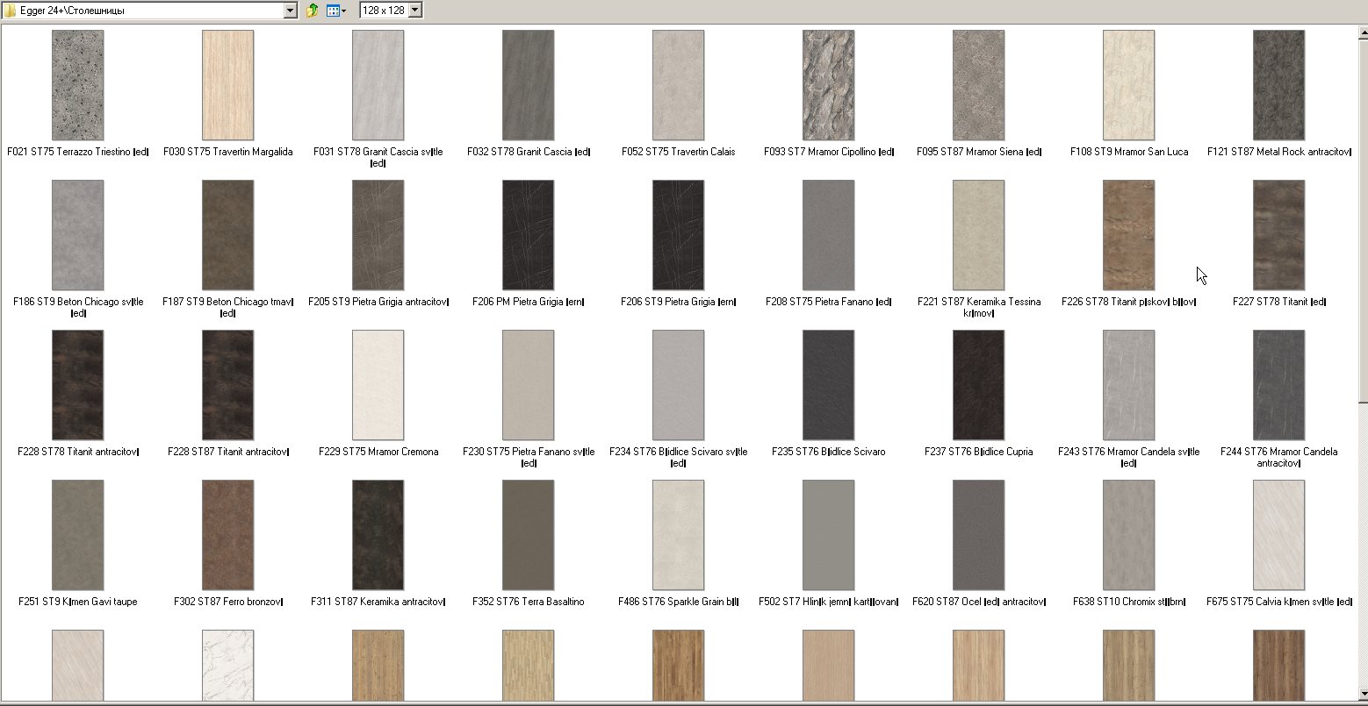Pick the F030 Travertin Margalida texture
The width and height of the screenshot is (1368, 706).
point(227,85)
